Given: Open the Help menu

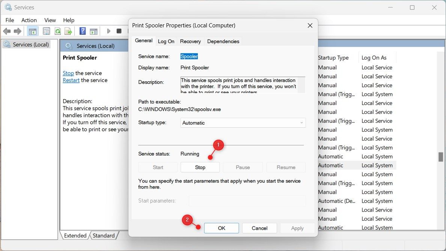Looking at the screenshot, I should pyautogui.click(x=69, y=20).
